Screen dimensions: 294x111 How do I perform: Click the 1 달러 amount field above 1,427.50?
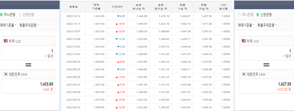pyautogui.click(x=266, y=53)
